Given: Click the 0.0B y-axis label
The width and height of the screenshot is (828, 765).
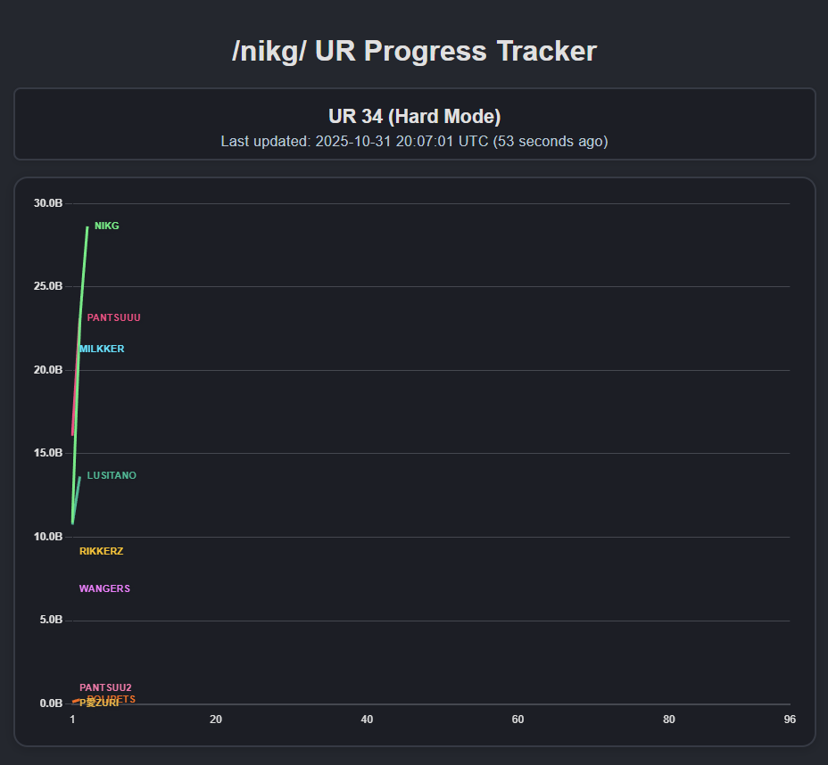Looking at the screenshot, I should coord(51,703).
